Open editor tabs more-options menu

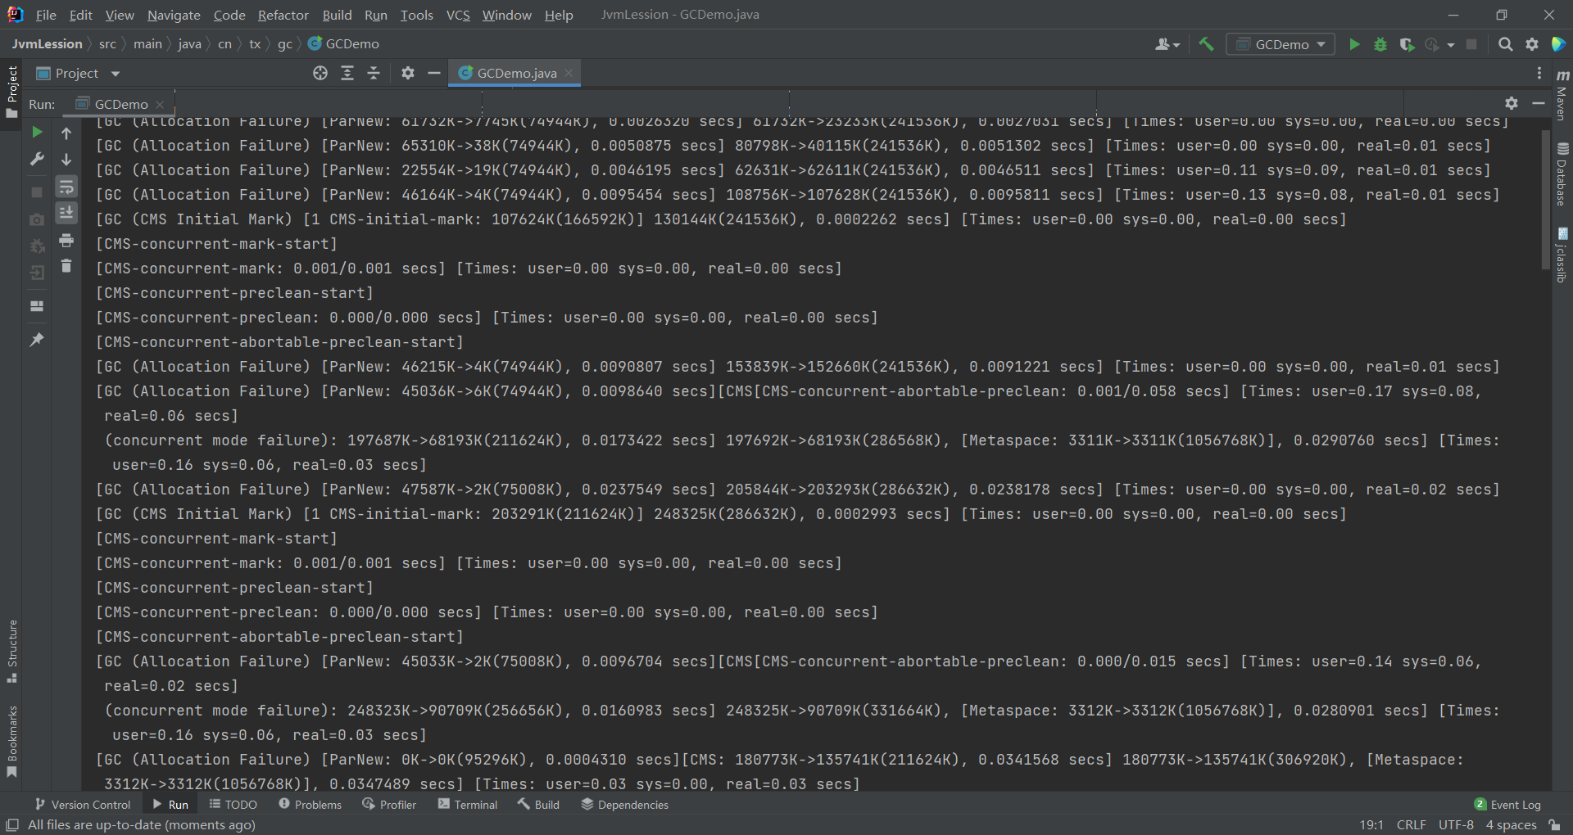pos(1539,73)
